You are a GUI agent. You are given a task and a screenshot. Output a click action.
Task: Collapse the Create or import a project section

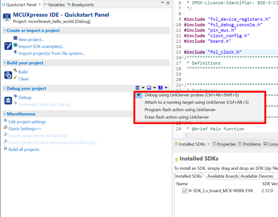coord(5,31)
